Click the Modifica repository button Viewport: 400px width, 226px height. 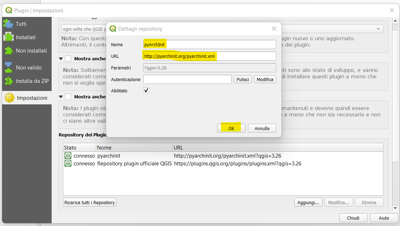coord(338,202)
